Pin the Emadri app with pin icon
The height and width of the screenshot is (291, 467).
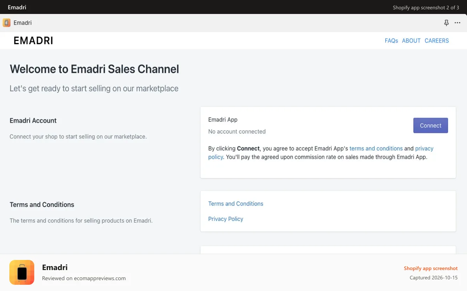[x=446, y=23]
